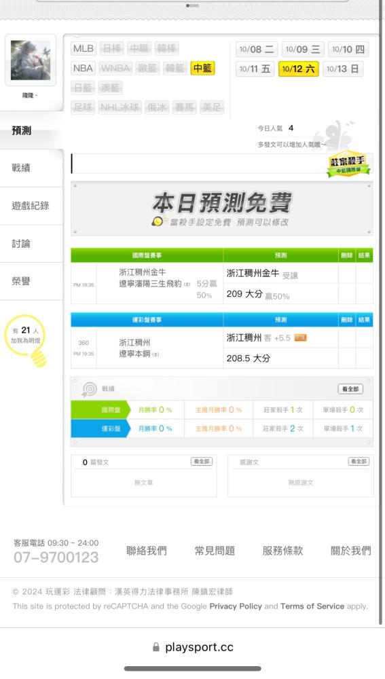Open the 預測 sidebar section
The height and width of the screenshot is (679, 385).
(x=31, y=130)
